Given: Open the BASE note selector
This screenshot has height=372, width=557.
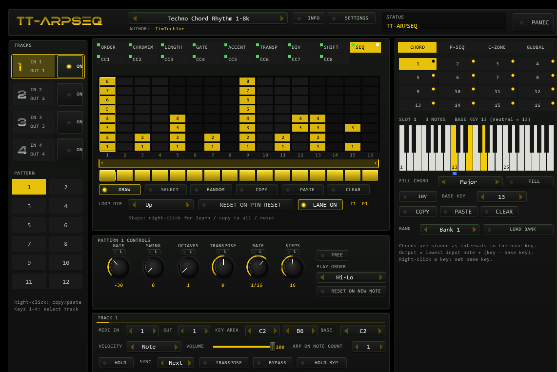Looking at the screenshot, I should pyautogui.click(x=363, y=331).
